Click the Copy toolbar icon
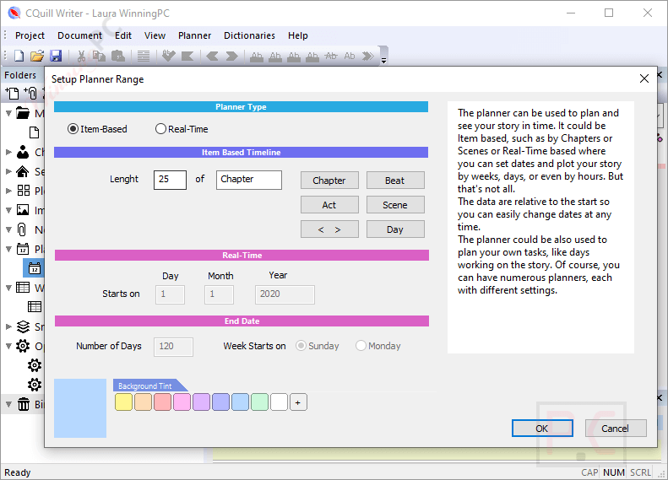Screen dimensions: 668x480 99,56
